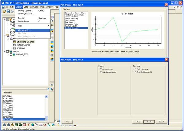Toggle checkbox beside green coverage icon
Screen dimensions: 184x131
click(x=11, y=29)
